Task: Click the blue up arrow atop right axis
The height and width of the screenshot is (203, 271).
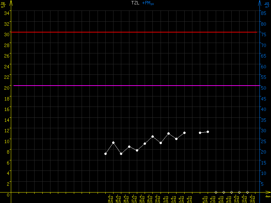Action: [259, 3]
